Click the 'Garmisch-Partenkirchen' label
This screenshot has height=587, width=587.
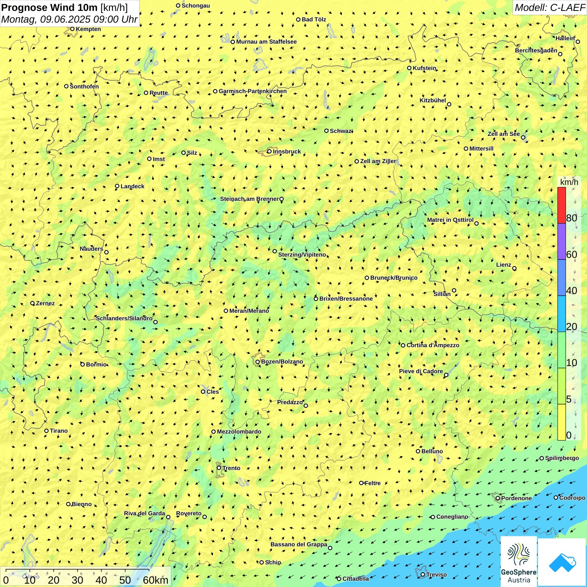click(x=253, y=91)
